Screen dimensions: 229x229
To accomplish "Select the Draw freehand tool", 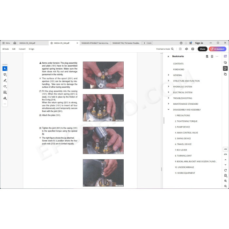I will click(x=5, y=86).
